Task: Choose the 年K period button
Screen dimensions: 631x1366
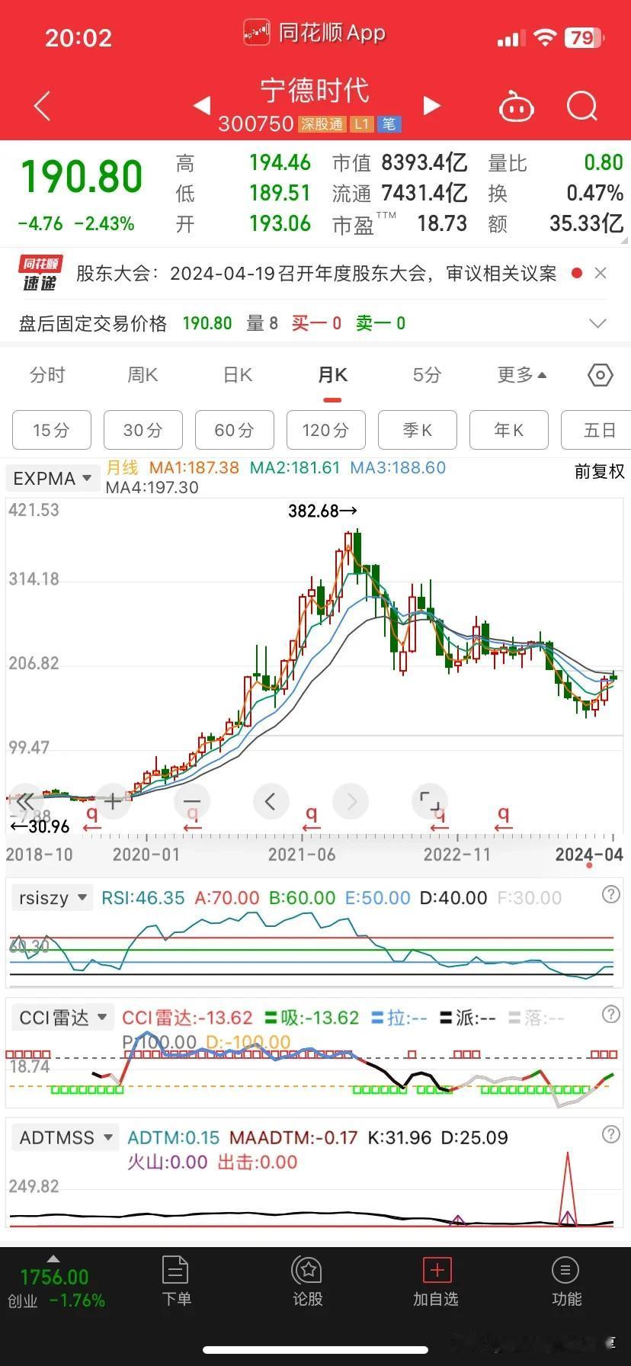Action: (509, 430)
